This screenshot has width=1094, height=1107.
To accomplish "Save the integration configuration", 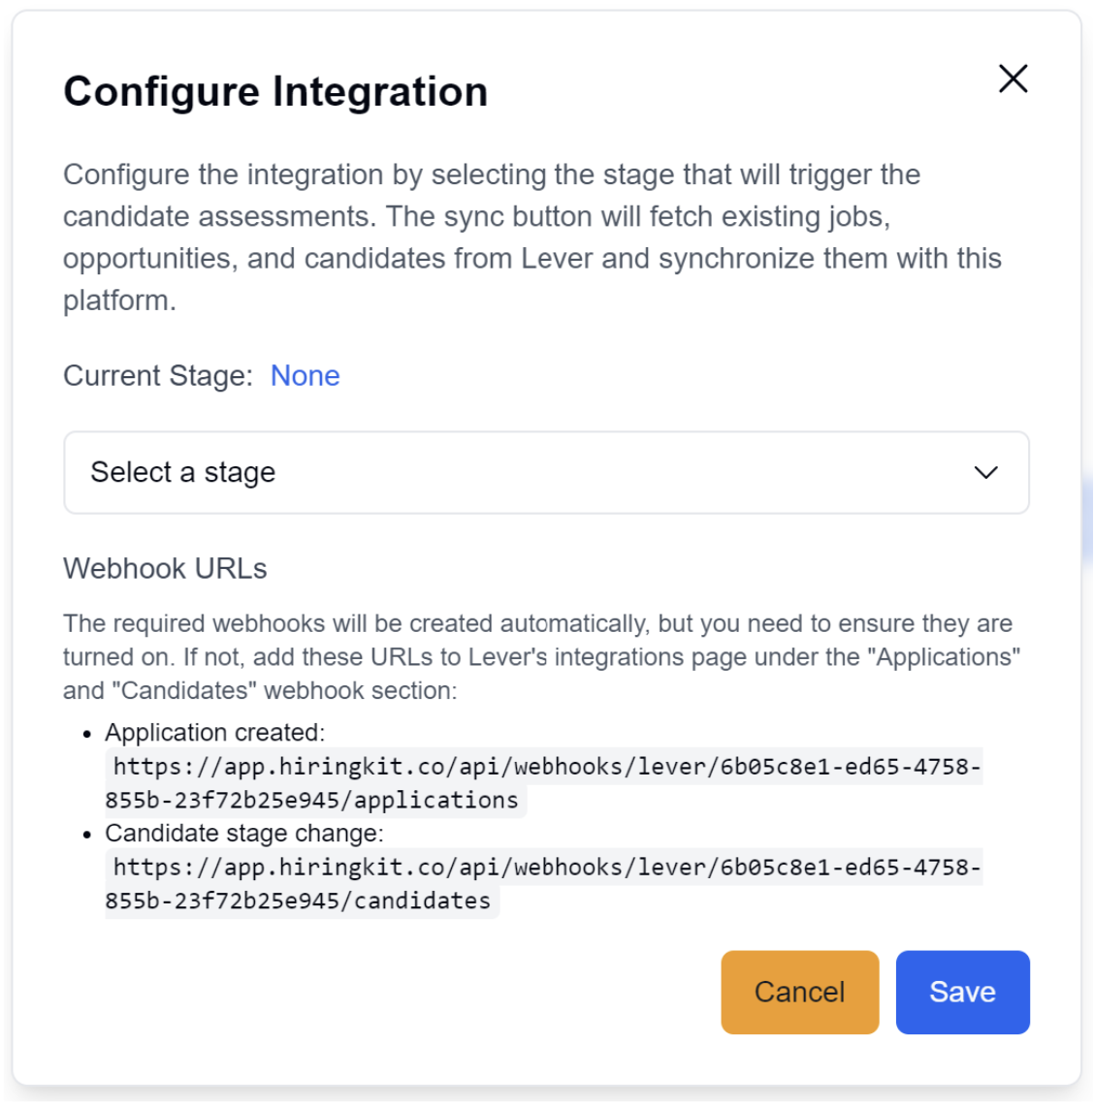I will (962, 992).
